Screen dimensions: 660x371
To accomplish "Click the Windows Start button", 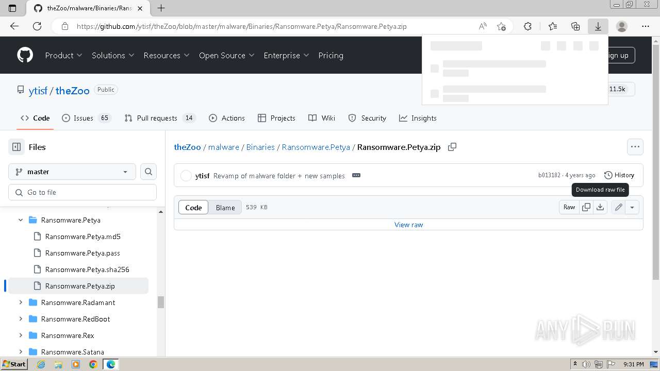I will click(14, 364).
